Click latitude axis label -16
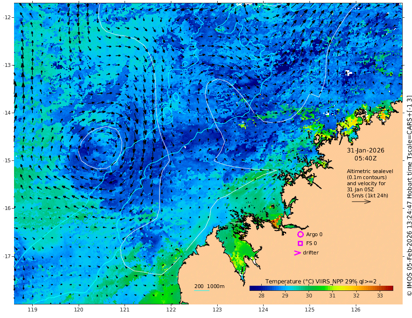 (7, 208)
